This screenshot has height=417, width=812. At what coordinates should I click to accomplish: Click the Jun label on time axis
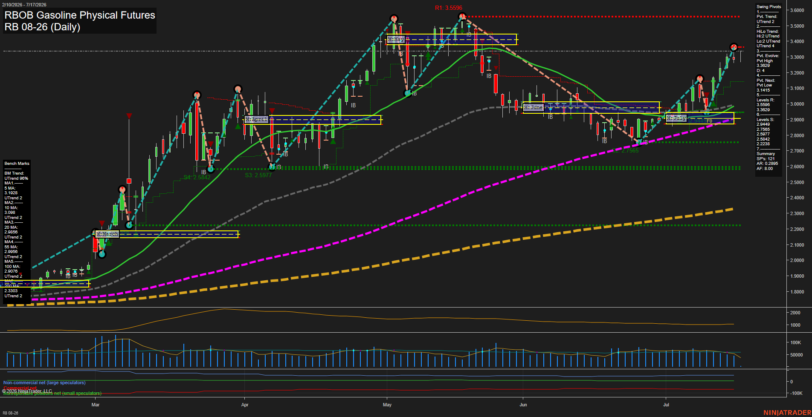point(523,405)
